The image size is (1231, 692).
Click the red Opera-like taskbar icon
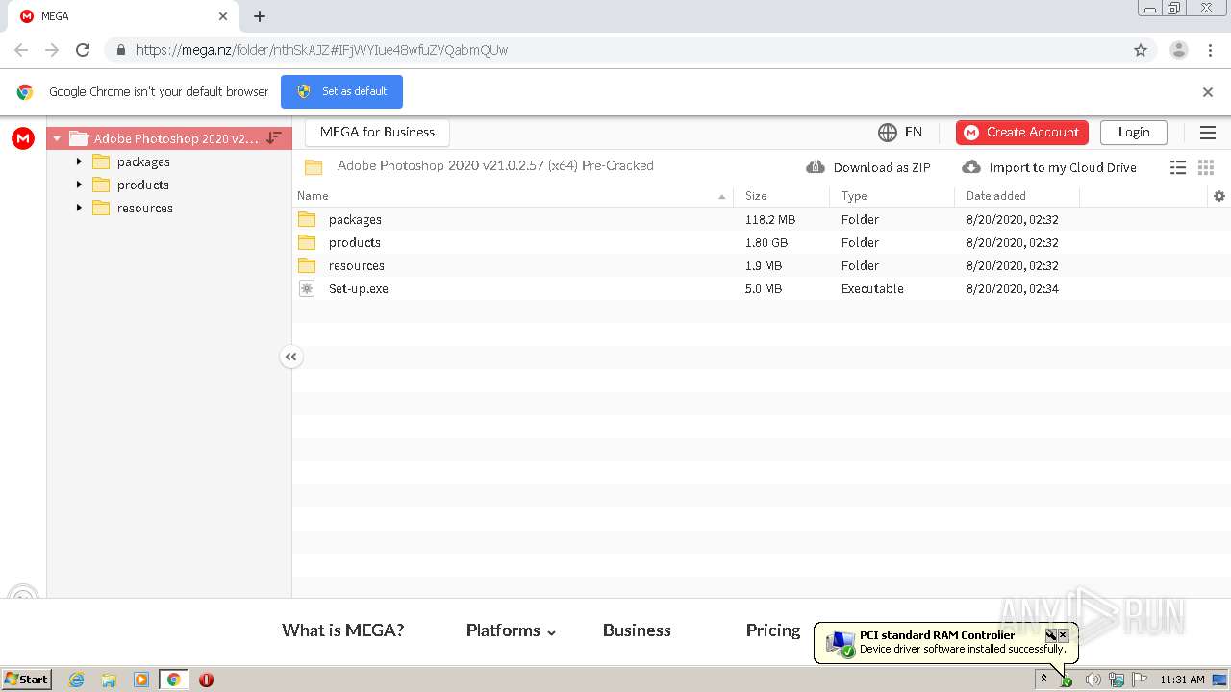coord(206,680)
